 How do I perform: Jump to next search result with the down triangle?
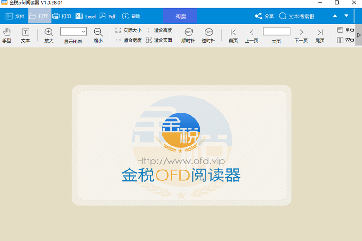[x=346, y=16]
